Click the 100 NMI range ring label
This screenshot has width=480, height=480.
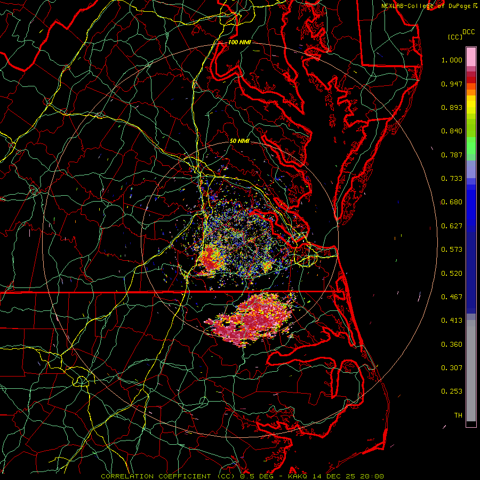pos(239,42)
